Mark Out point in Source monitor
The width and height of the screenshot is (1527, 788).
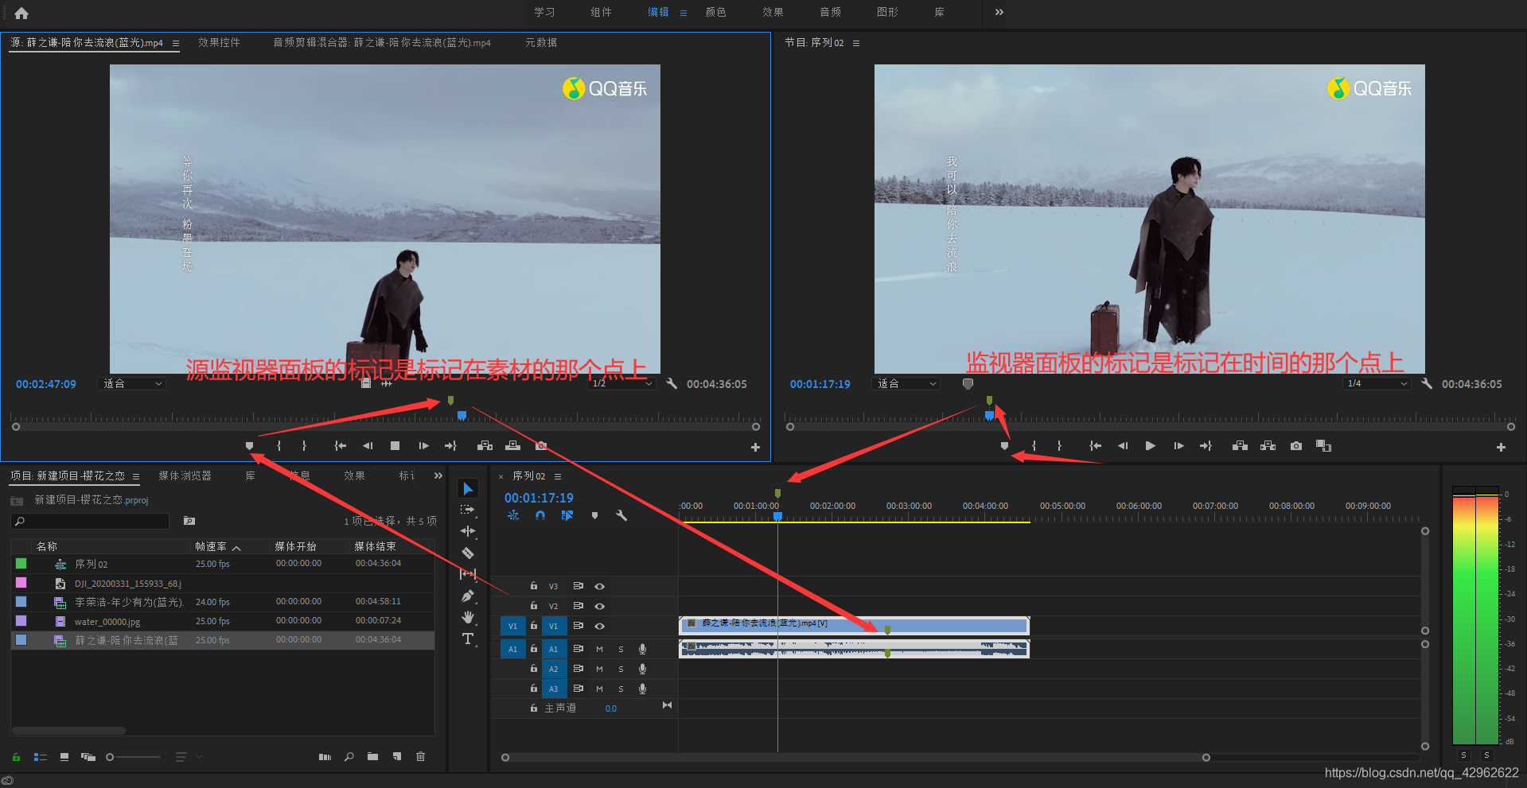point(304,446)
